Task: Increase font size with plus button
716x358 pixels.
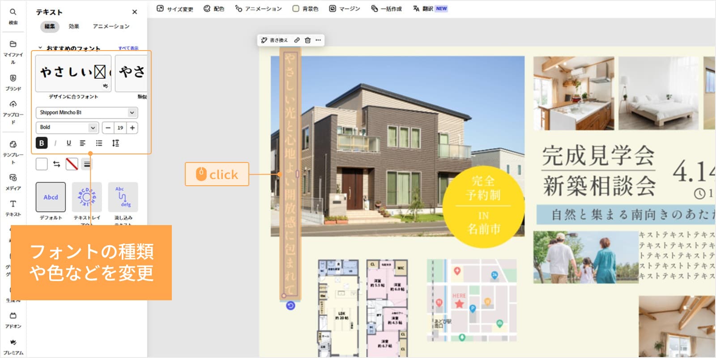Action: pyautogui.click(x=132, y=128)
